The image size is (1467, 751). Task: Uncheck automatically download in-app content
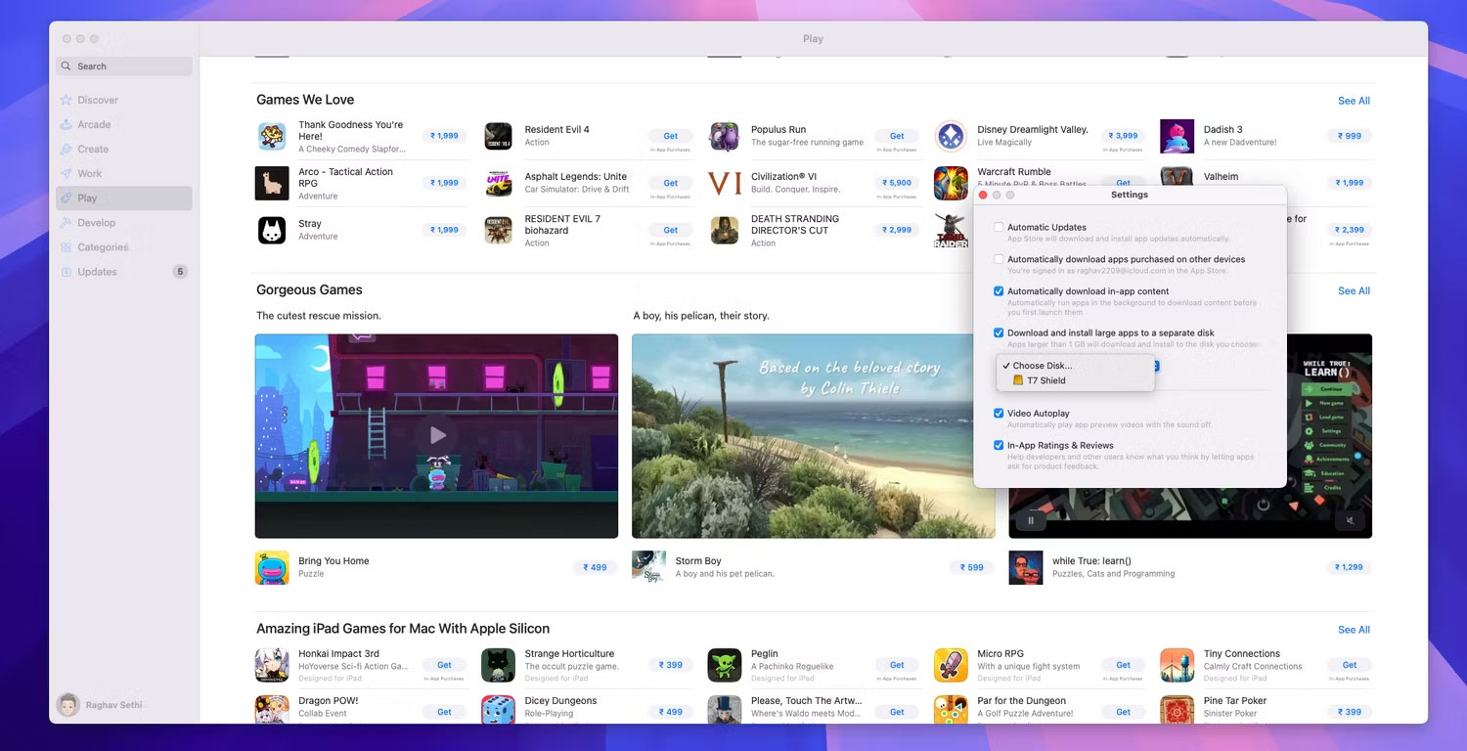[999, 291]
